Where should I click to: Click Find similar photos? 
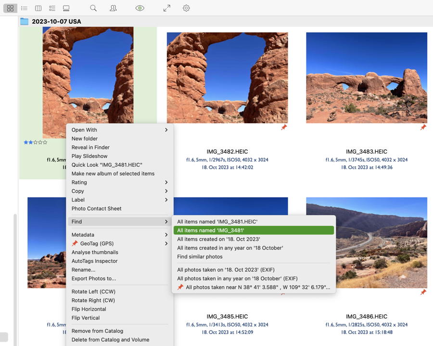click(200, 257)
